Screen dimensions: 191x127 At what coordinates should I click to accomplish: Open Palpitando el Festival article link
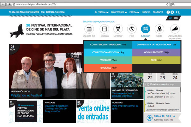(26, 95)
